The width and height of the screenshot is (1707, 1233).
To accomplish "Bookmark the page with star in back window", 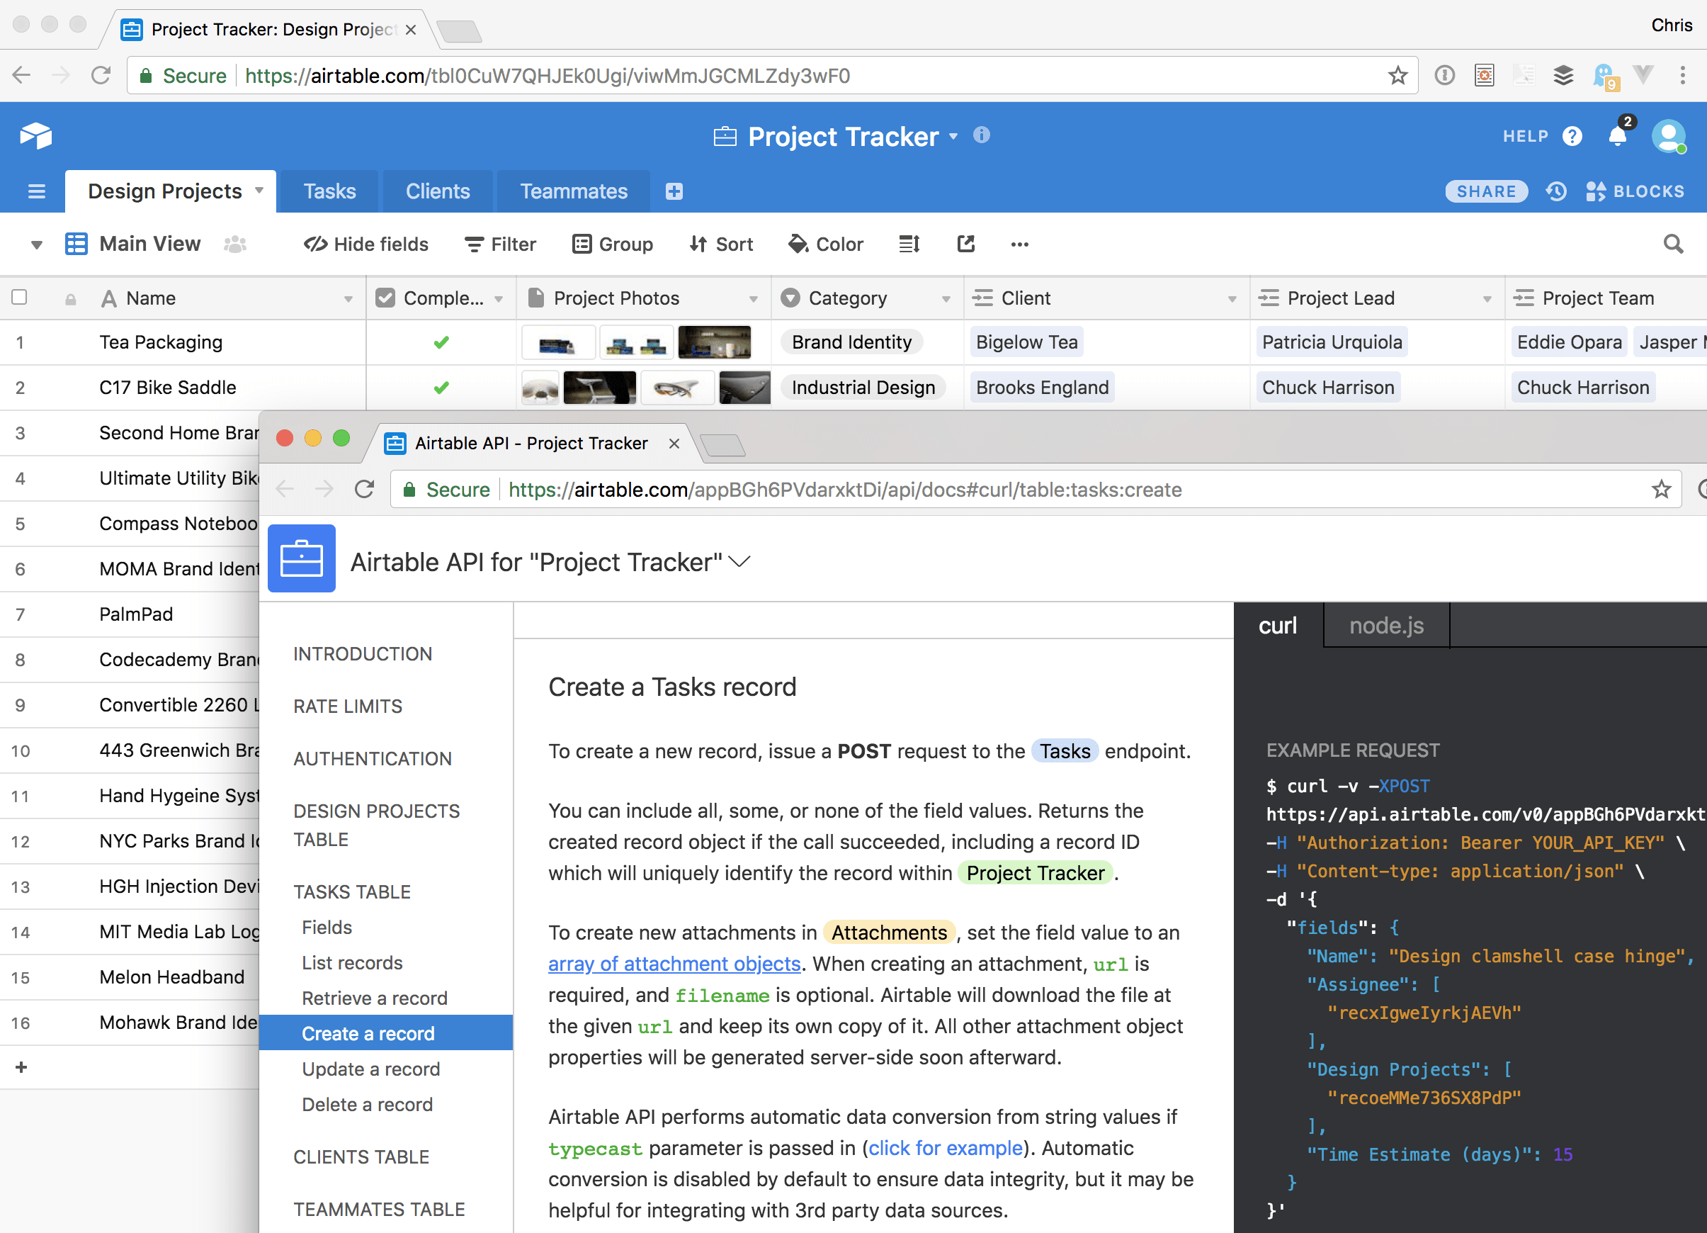I will point(1397,75).
